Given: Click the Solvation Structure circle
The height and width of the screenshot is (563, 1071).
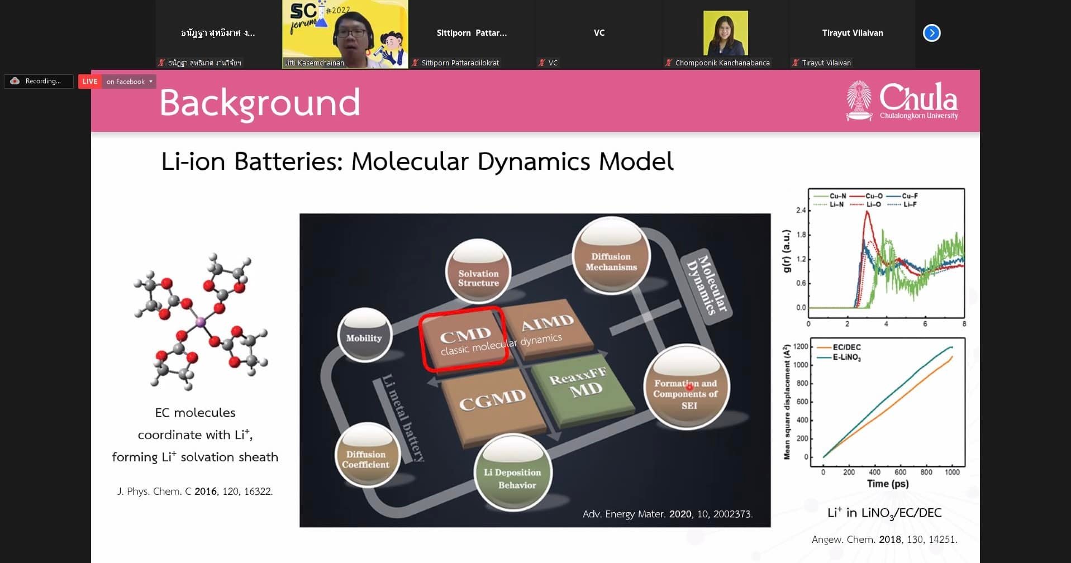Looking at the screenshot, I should [478, 273].
